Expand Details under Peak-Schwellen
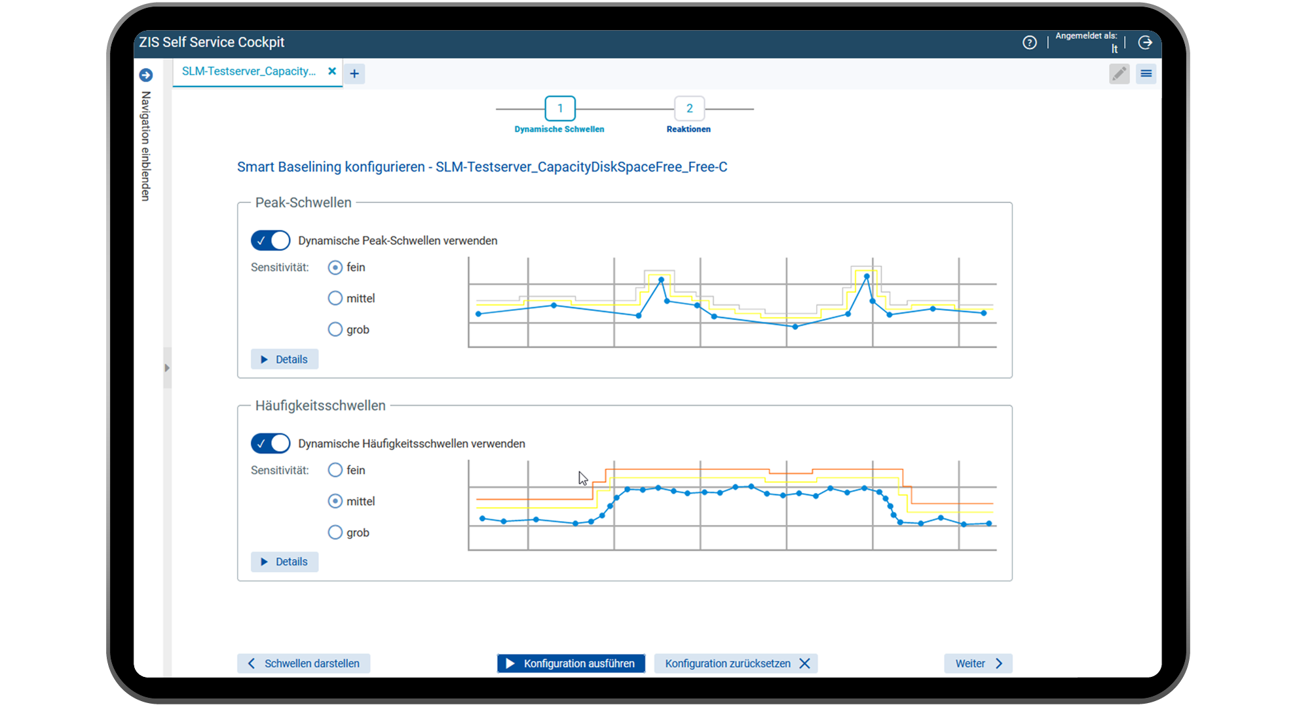 284,359
